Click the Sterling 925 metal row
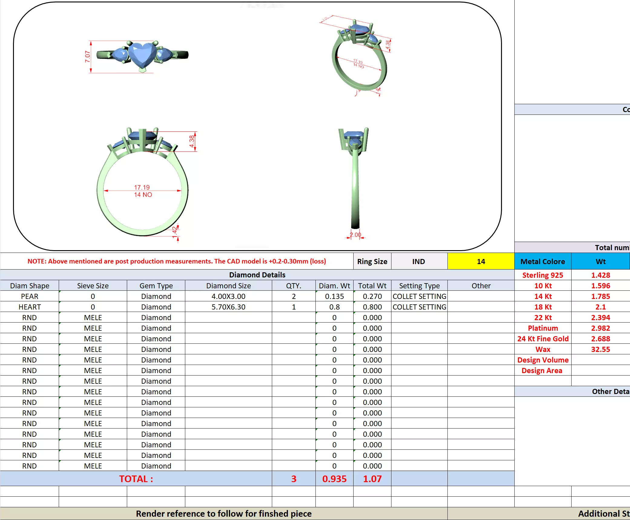The image size is (630, 520). tap(543, 275)
